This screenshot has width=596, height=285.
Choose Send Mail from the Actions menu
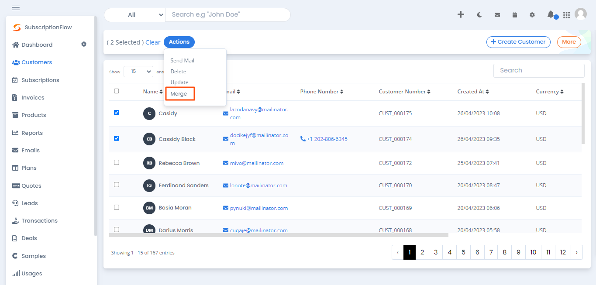pos(182,60)
